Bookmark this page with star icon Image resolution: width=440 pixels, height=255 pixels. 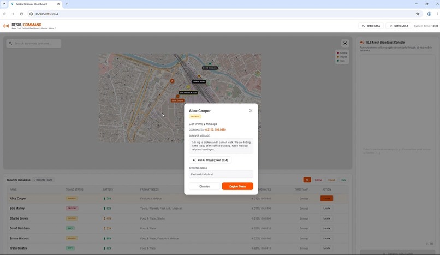pos(418,14)
